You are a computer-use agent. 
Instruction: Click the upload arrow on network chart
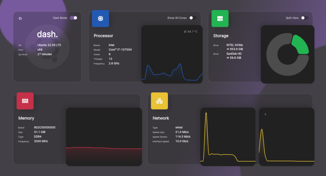(206, 114)
